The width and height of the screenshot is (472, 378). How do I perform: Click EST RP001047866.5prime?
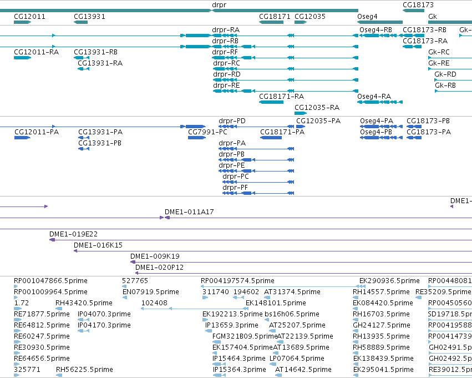point(50,281)
